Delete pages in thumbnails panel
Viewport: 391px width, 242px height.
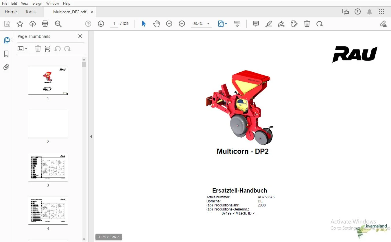coord(38,49)
